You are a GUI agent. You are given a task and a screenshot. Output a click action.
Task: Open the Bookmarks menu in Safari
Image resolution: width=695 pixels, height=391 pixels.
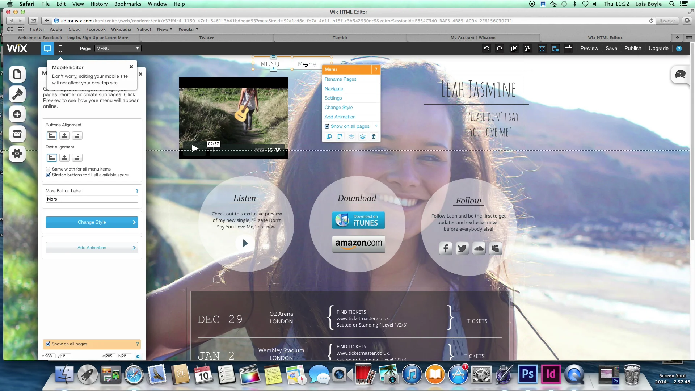(128, 4)
